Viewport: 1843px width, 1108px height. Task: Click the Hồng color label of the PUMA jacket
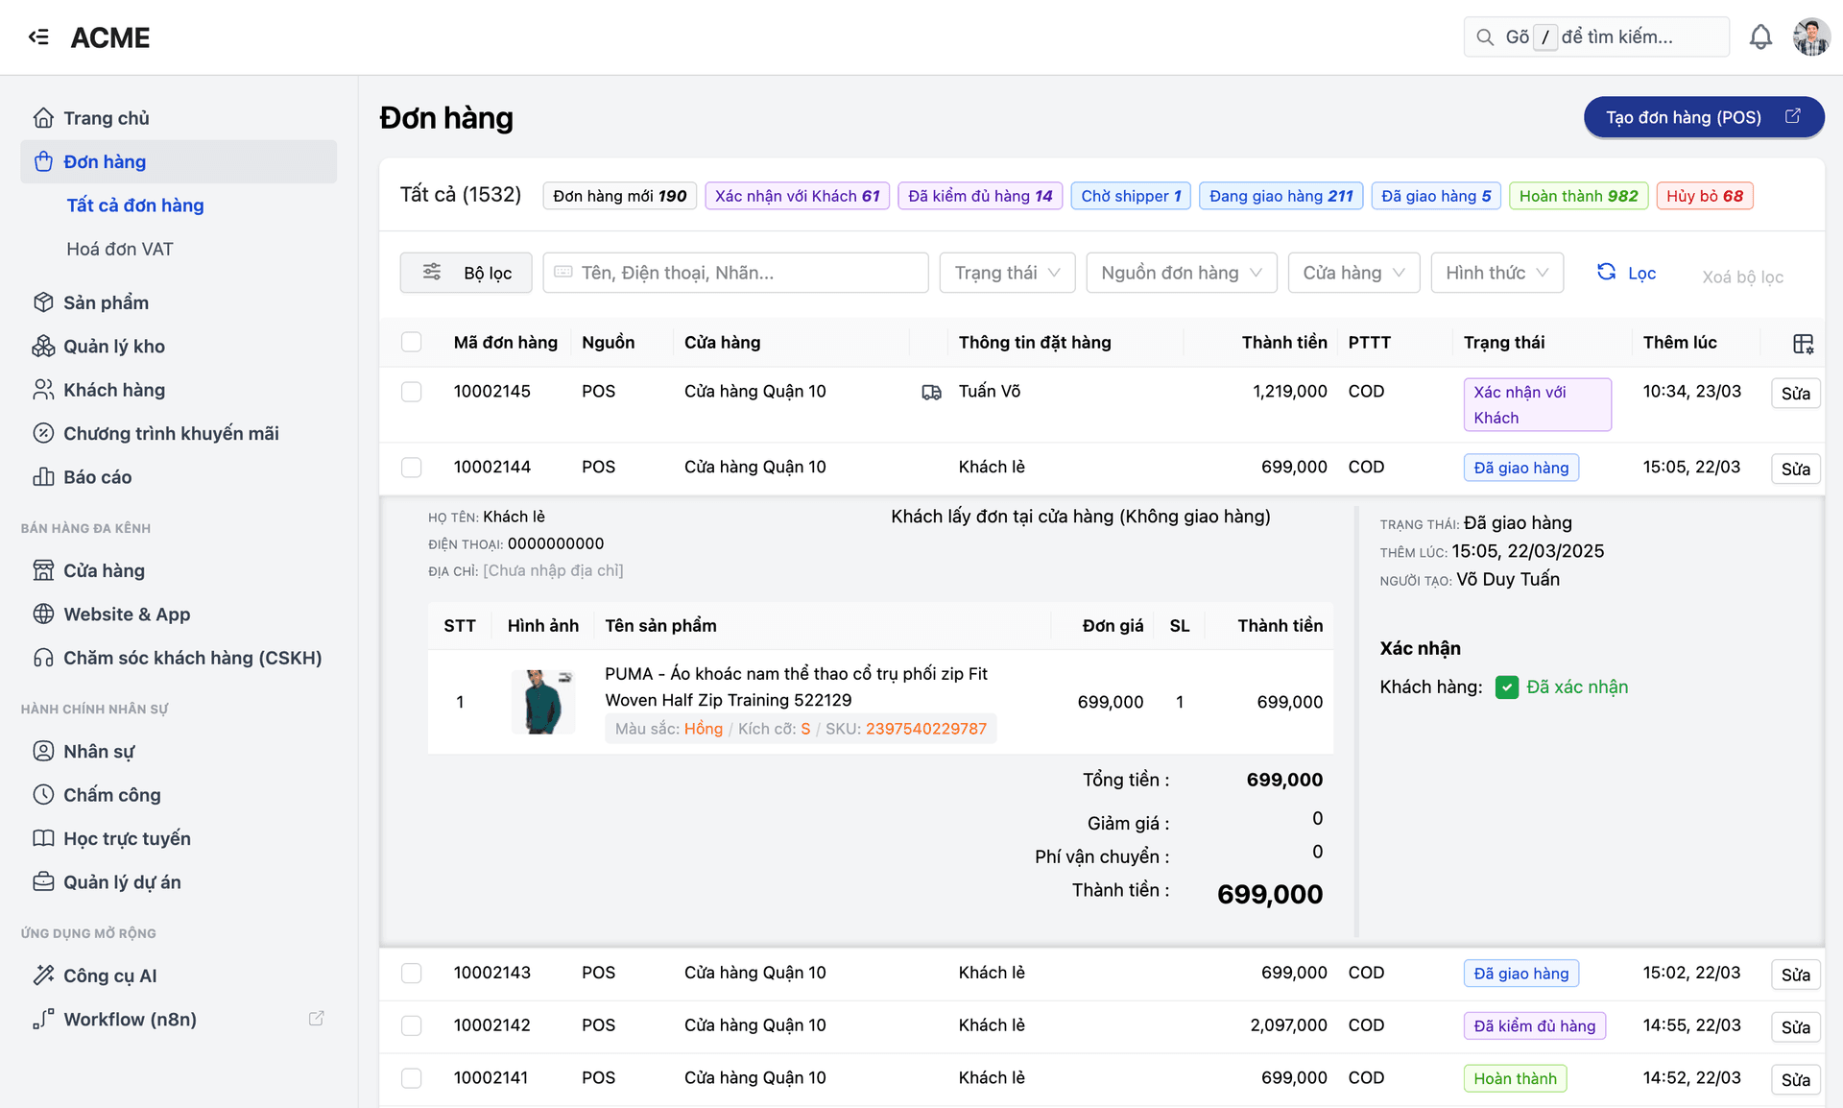point(704,729)
